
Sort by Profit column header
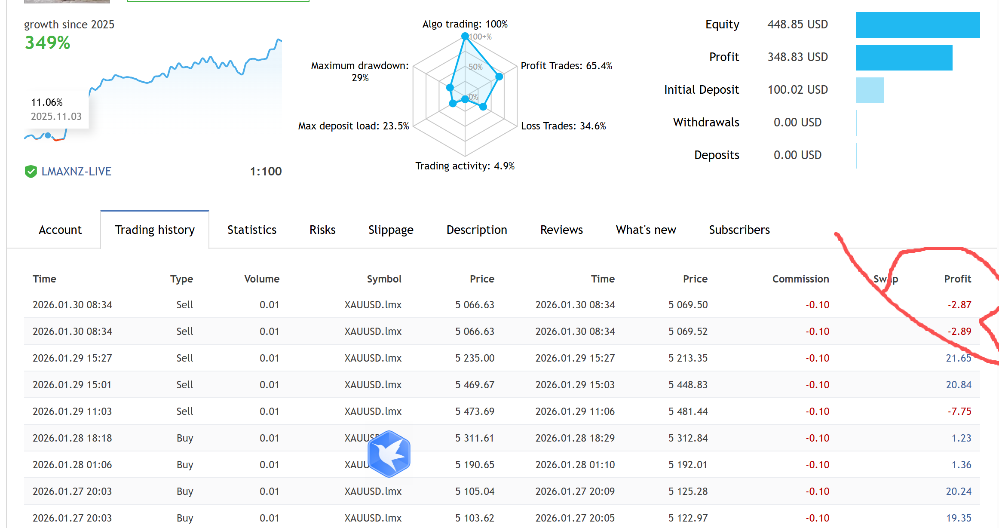(x=957, y=279)
